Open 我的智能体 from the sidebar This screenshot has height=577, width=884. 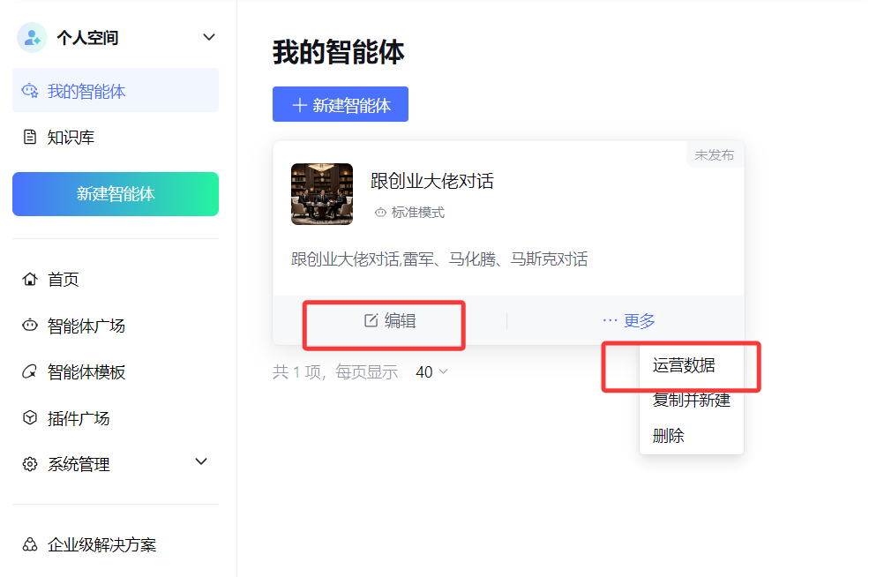pyautogui.click(x=79, y=90)
